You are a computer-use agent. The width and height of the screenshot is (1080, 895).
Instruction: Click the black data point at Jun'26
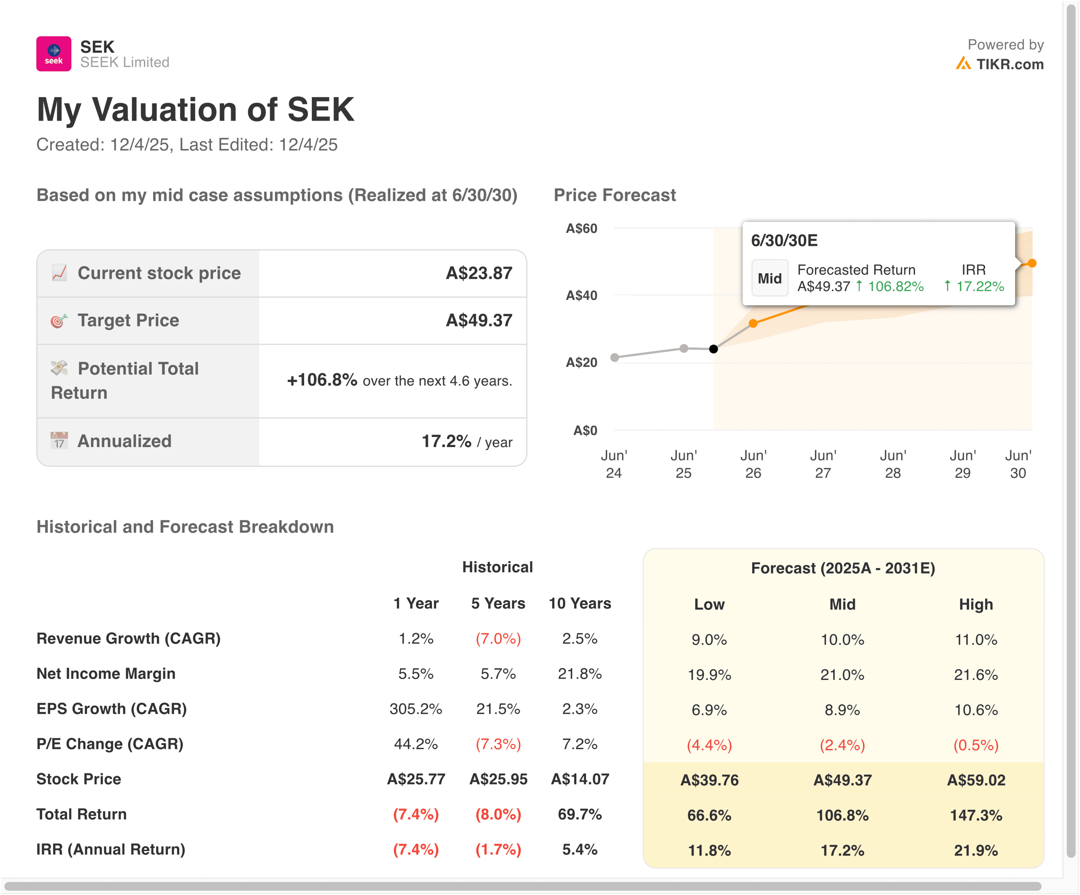pyautogui.click(x=714, y=349)
